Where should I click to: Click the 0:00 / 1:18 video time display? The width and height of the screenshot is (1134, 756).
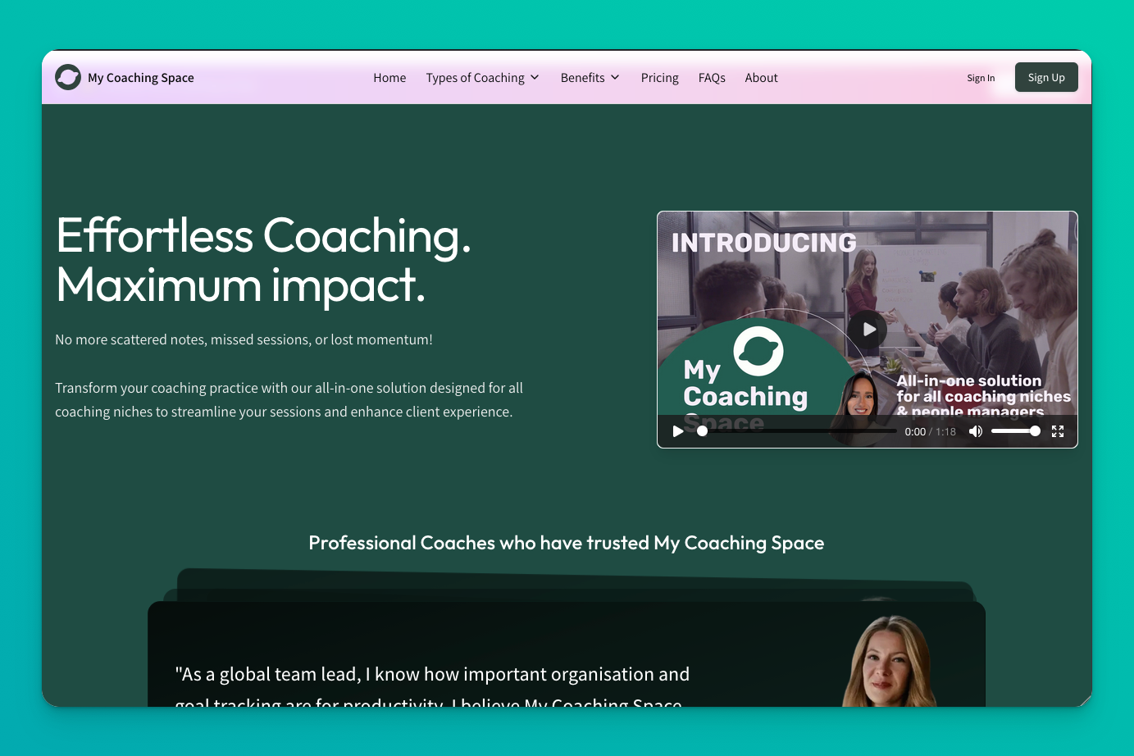pyautogui.click(x=930, y=431)
